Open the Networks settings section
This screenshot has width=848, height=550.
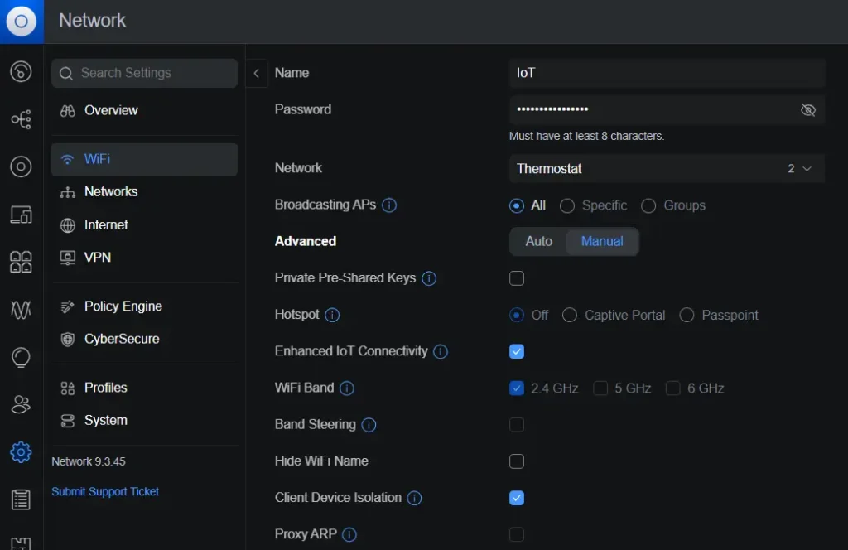(111, 191)
